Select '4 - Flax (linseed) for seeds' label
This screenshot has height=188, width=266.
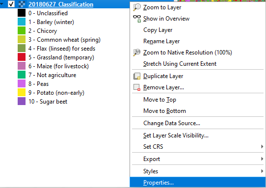click(62, 49)
